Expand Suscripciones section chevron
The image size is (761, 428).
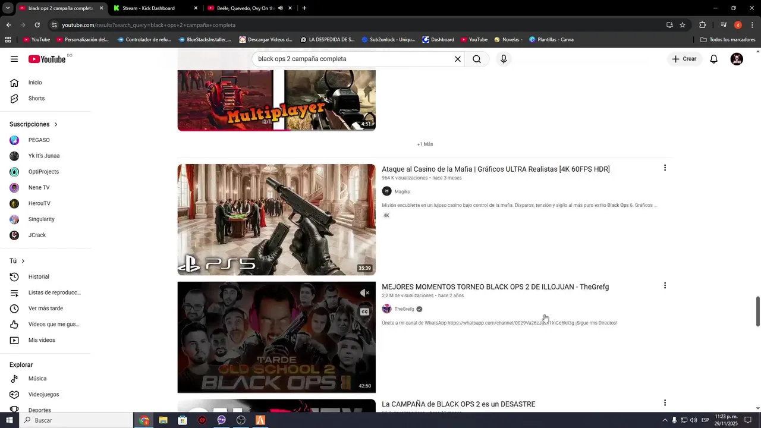click(x=56, y=125)
